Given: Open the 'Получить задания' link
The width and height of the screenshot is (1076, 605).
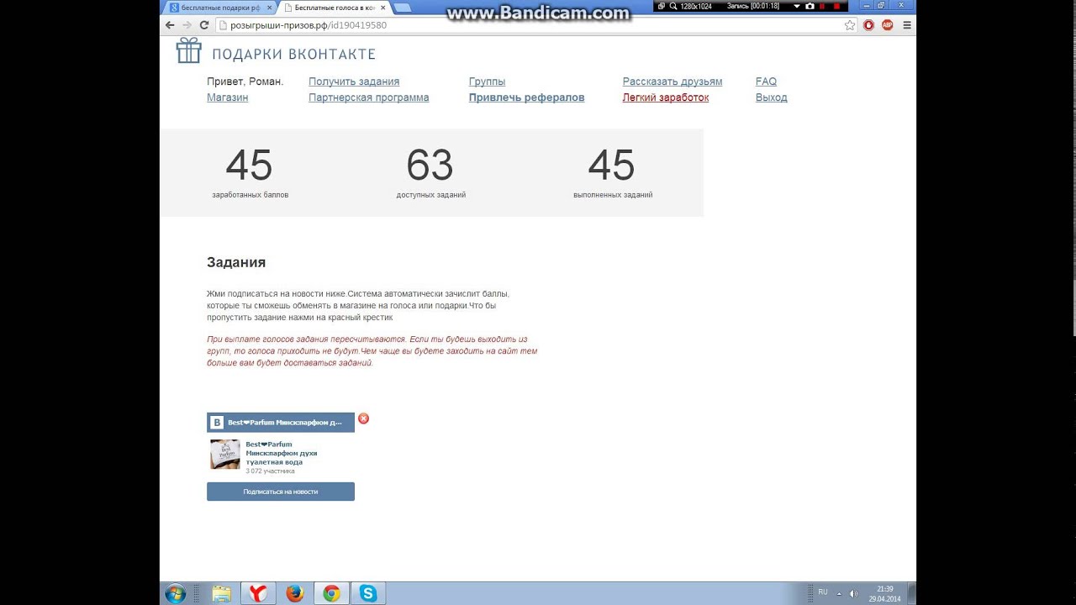Looking at the screenshot, I should tap(354, 82).
